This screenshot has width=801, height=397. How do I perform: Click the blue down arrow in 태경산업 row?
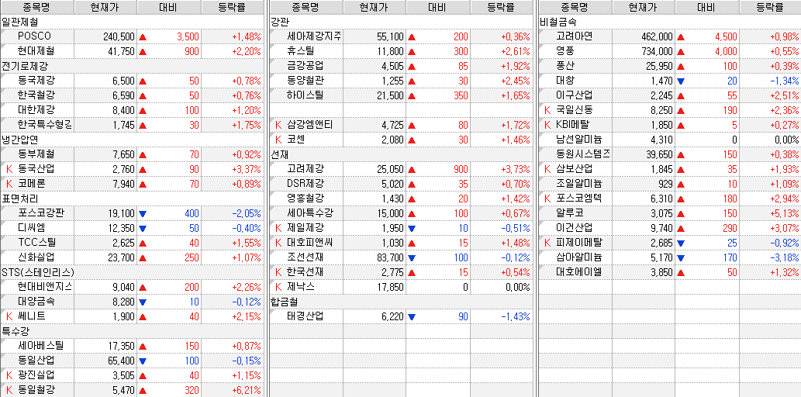(412, 317)
